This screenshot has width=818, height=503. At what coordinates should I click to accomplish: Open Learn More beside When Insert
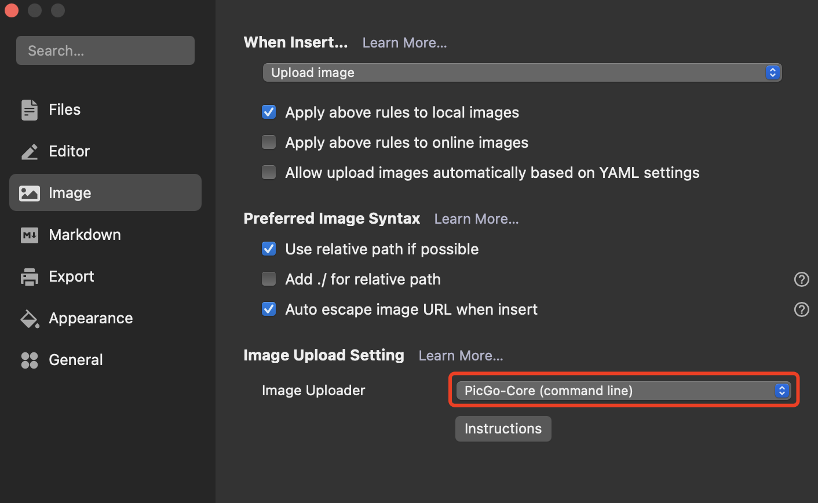[404, 43]
